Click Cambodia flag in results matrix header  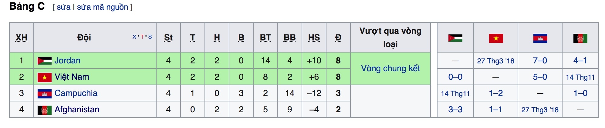[x=540, y=38]
